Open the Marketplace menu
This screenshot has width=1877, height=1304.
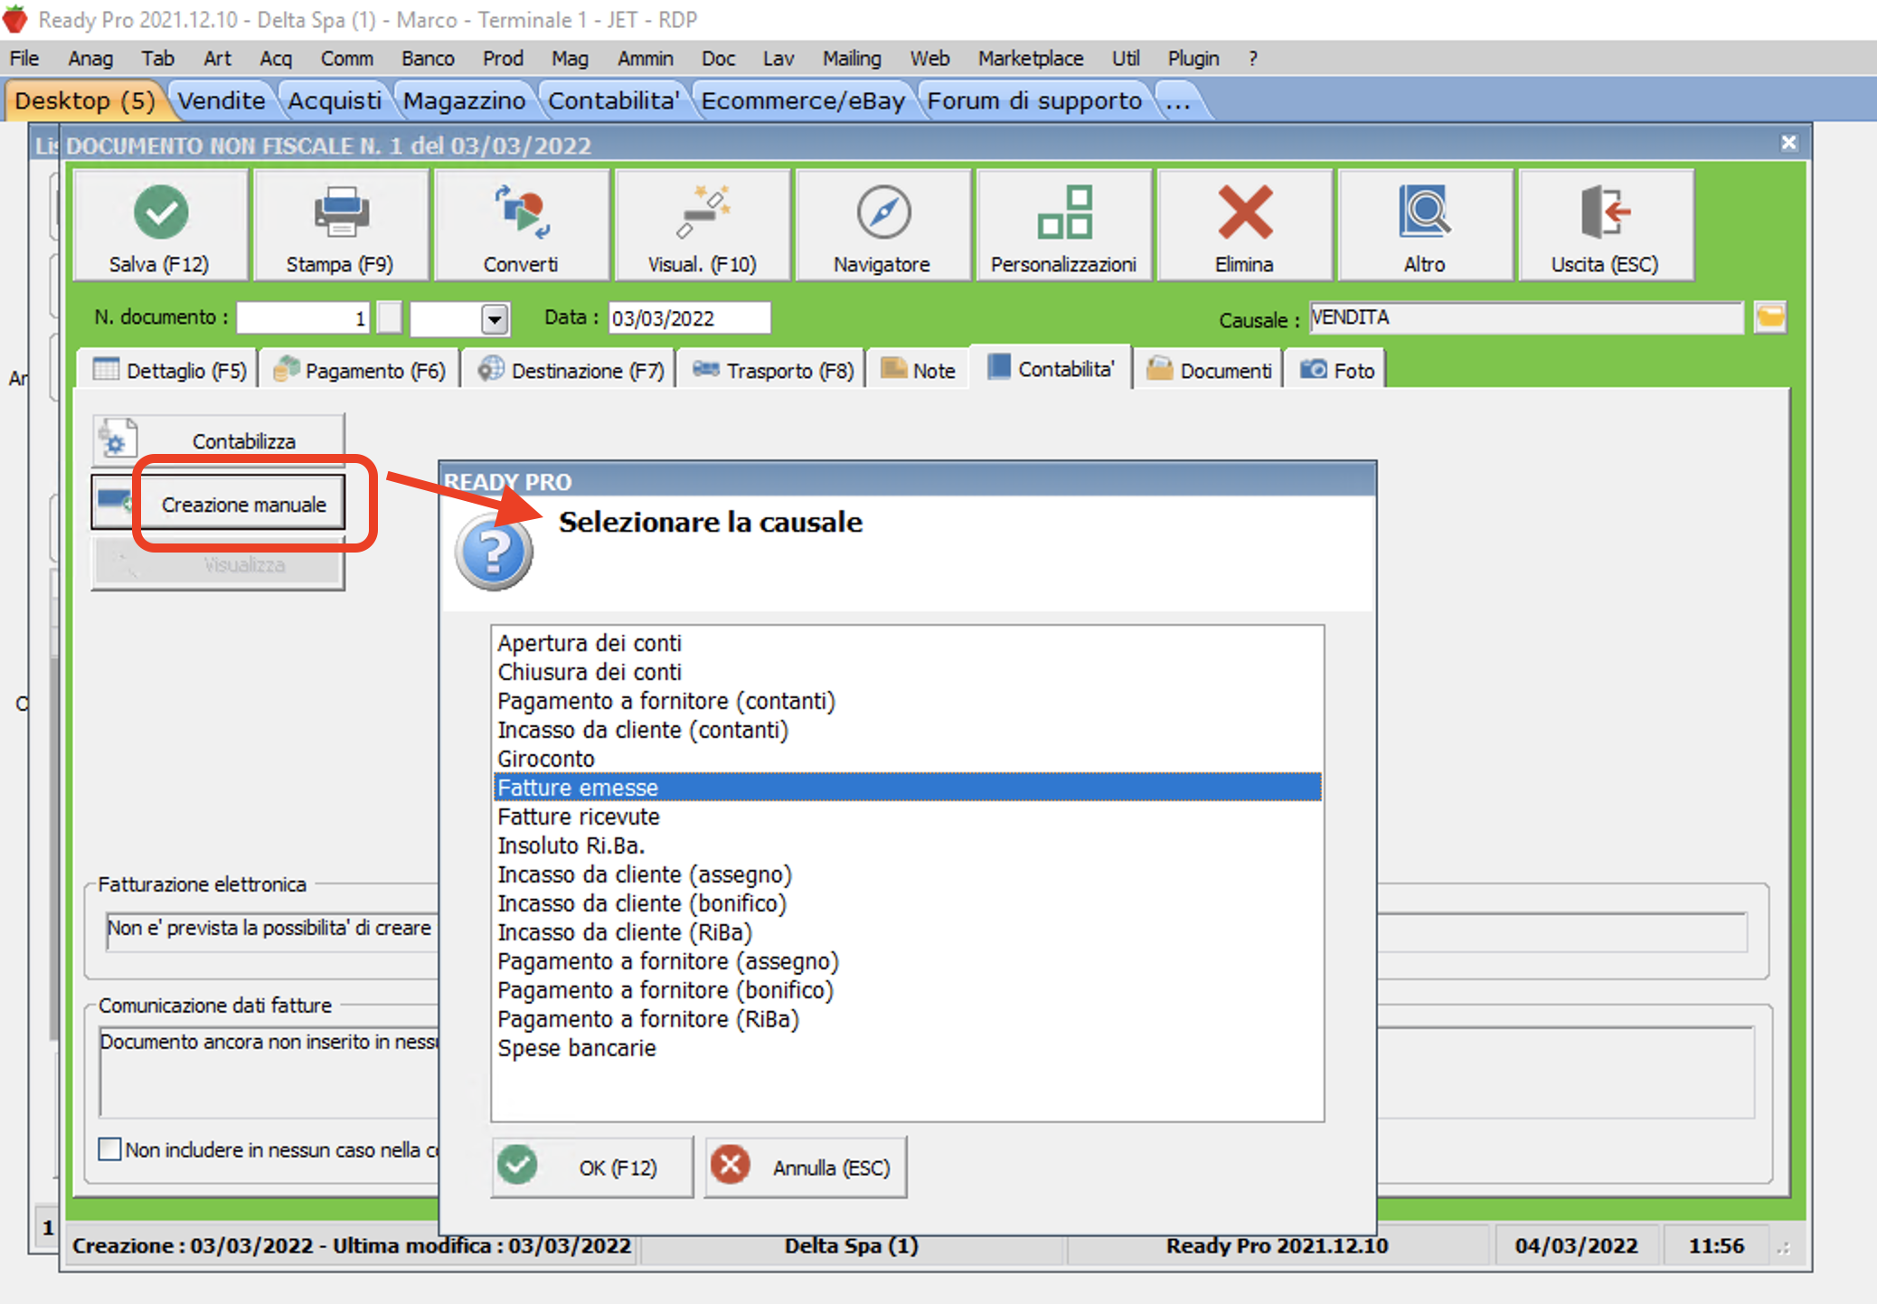tap(1031, 59)
